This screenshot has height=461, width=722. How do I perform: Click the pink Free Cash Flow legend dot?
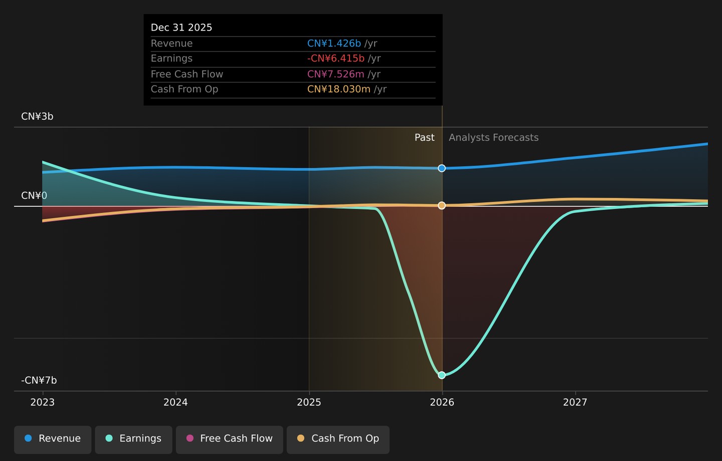tap(190, 438)
